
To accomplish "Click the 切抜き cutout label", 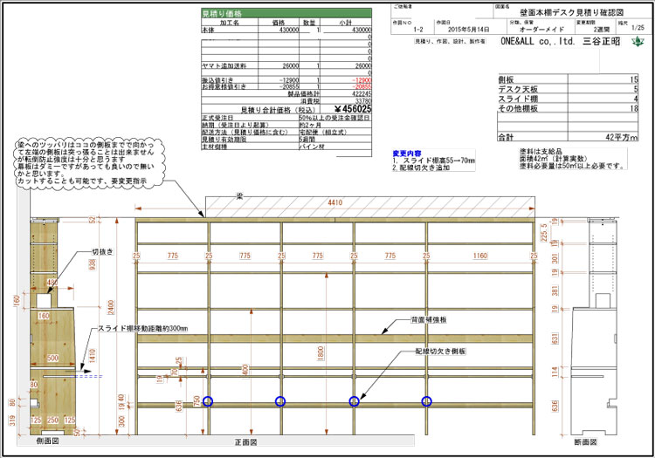I will (x=103, y=252).
